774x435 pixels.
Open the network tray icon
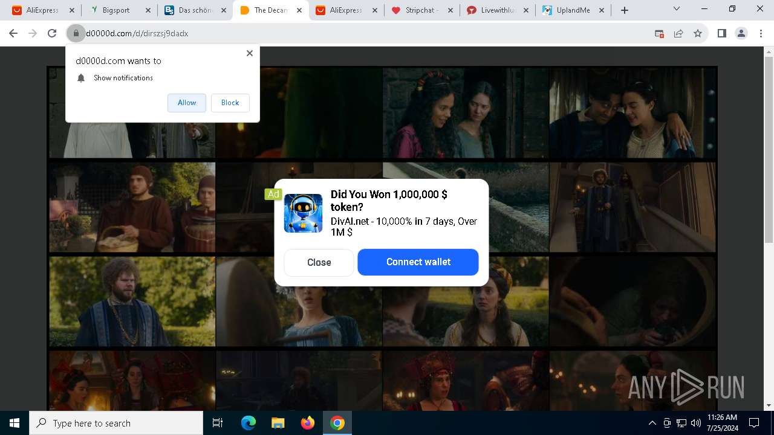tap(681, 423)
